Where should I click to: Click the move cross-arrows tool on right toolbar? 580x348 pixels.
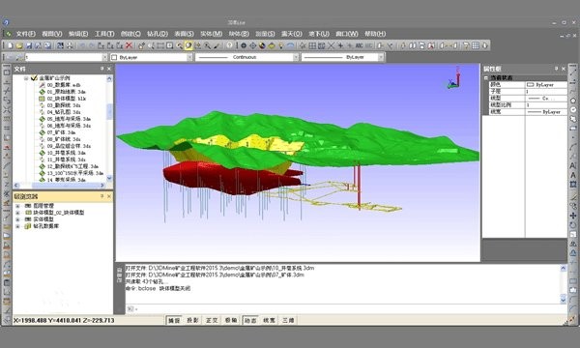coord(573,216)
